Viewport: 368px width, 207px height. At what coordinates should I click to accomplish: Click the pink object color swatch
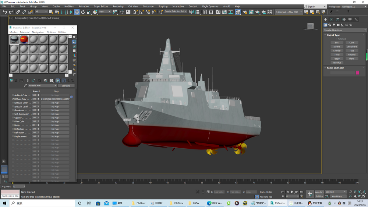357,73
